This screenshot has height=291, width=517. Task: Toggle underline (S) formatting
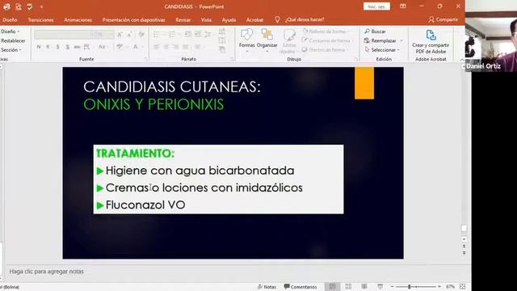click(x=57, y=47)
